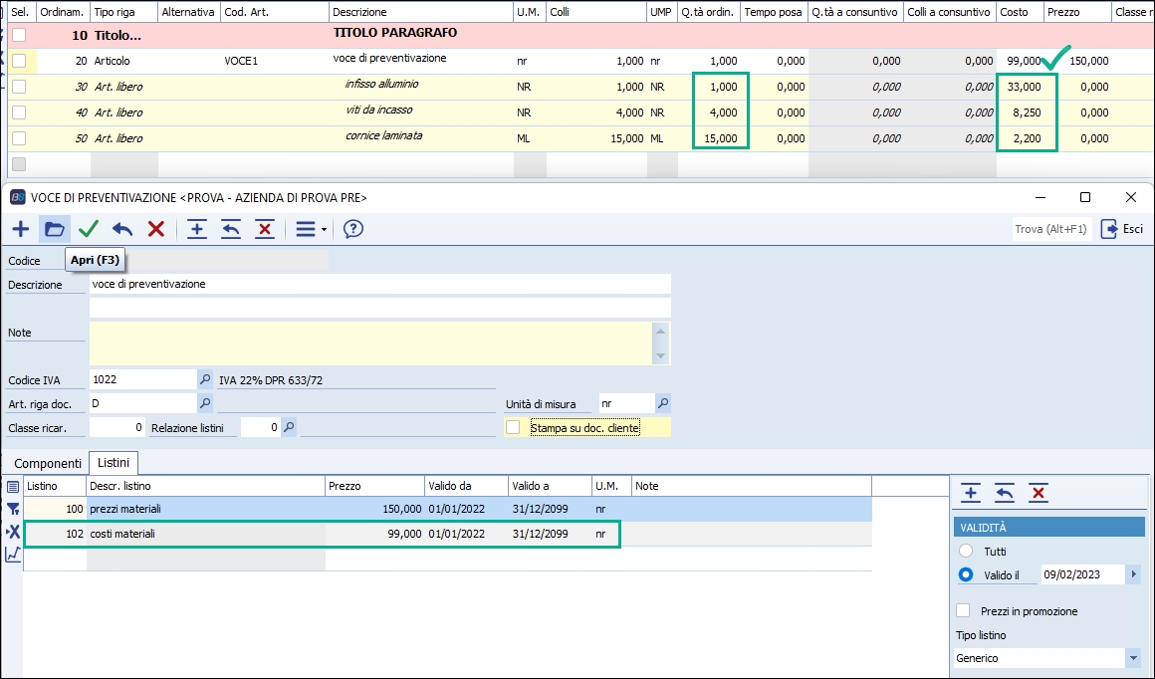
Task: Open the date picker arrow next to 09/02/2023
Action: (x=1133, y=574)
